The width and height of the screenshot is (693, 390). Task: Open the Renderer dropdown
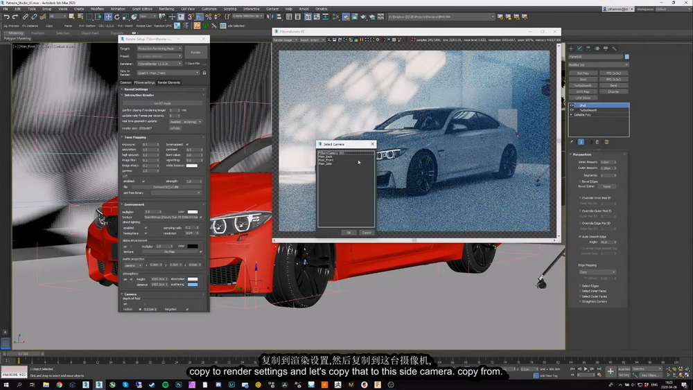159,64
